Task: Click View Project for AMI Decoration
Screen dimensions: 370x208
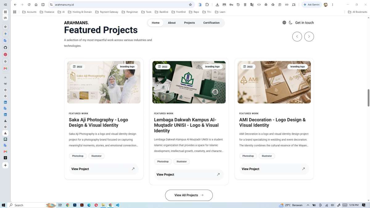Action: 274,169
